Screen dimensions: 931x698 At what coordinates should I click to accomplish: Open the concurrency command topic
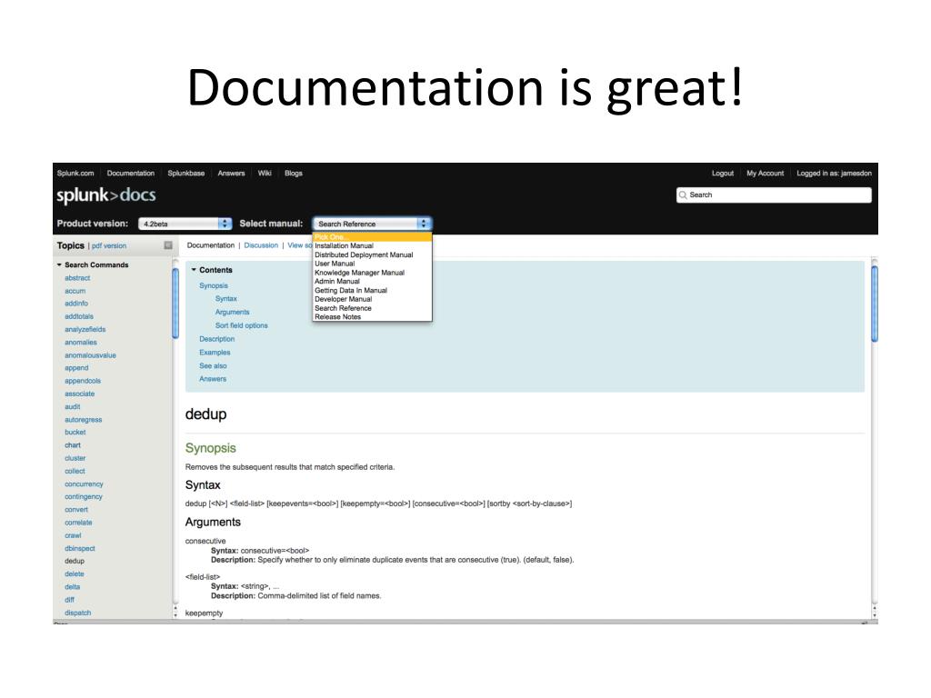(x=84, y=484)
